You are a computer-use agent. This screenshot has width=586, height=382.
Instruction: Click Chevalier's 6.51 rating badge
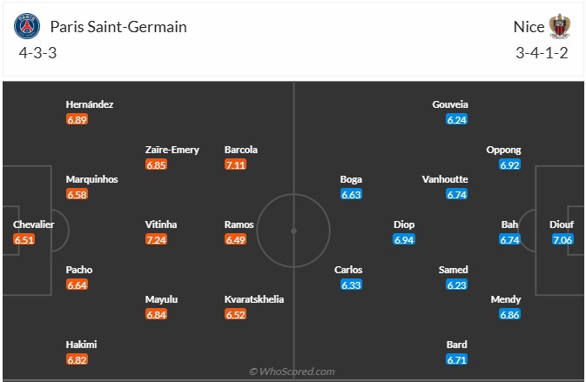[24, 239]
